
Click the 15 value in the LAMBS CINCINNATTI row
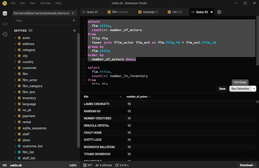click(129, 104)
